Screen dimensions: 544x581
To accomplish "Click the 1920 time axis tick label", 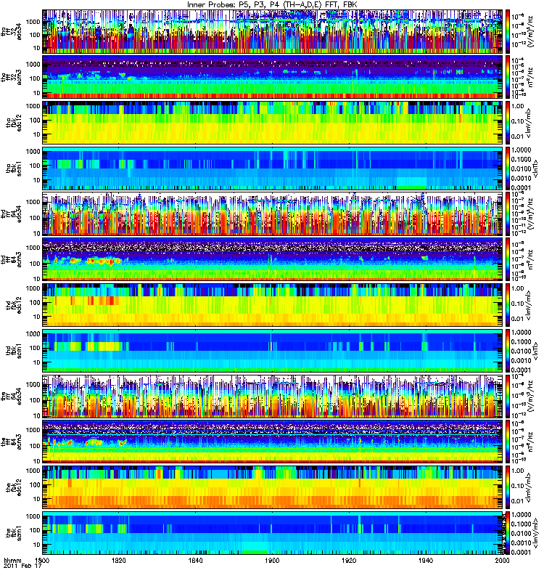I will [349, 560].
